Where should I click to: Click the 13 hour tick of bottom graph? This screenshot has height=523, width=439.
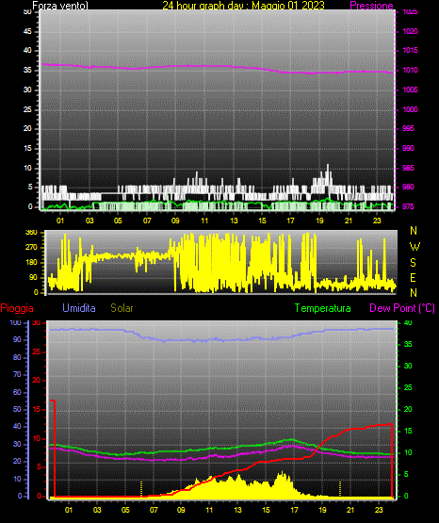[x=237, y=510]
